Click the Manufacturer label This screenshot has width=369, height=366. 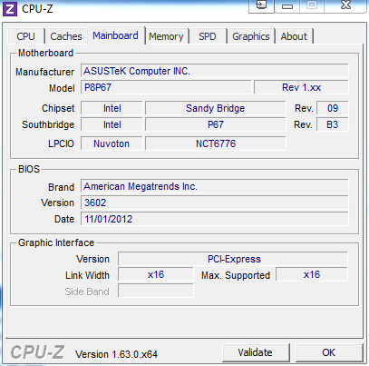click(x=44, y=72)
